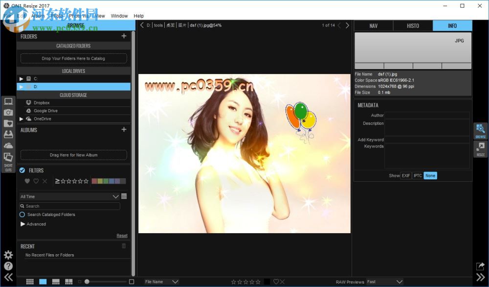Enable Search Cataloged Folders option

(22, 215)
